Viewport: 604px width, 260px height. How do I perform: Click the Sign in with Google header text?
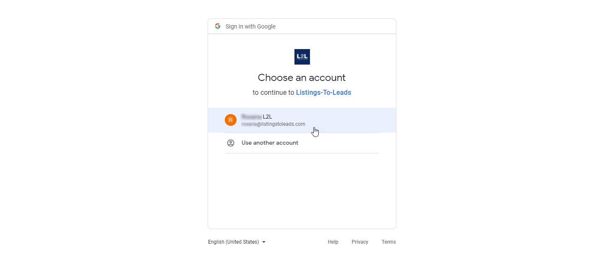[250, 26]
